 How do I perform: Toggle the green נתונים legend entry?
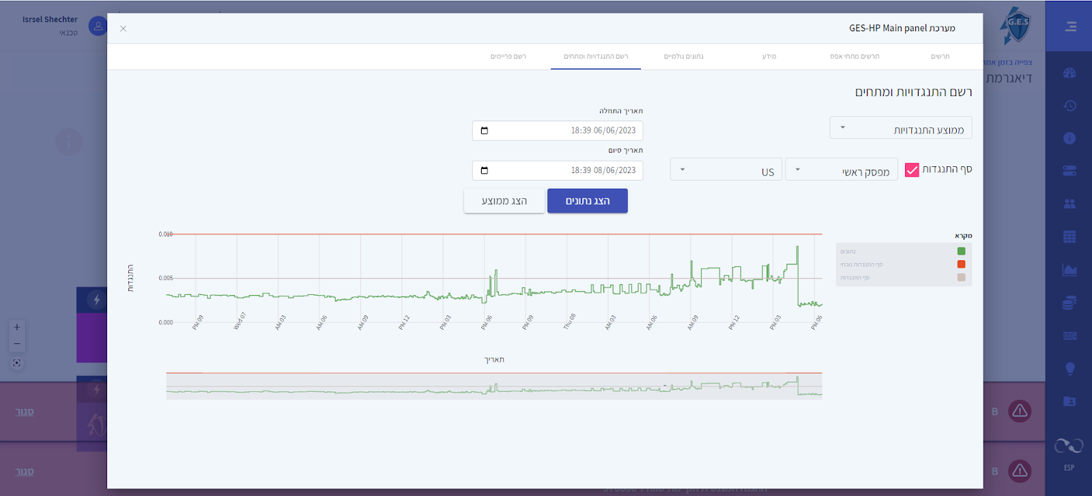point(904,251)
